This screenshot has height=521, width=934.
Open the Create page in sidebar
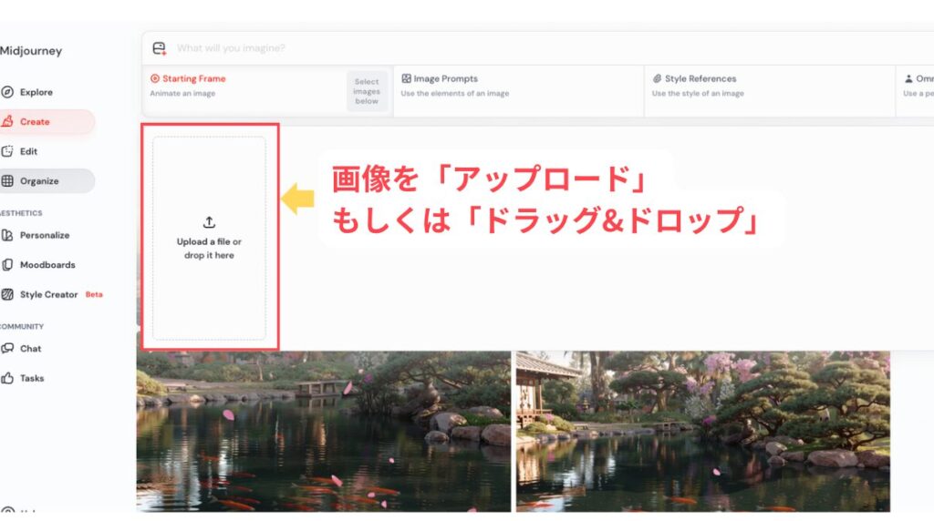point(35,122)
